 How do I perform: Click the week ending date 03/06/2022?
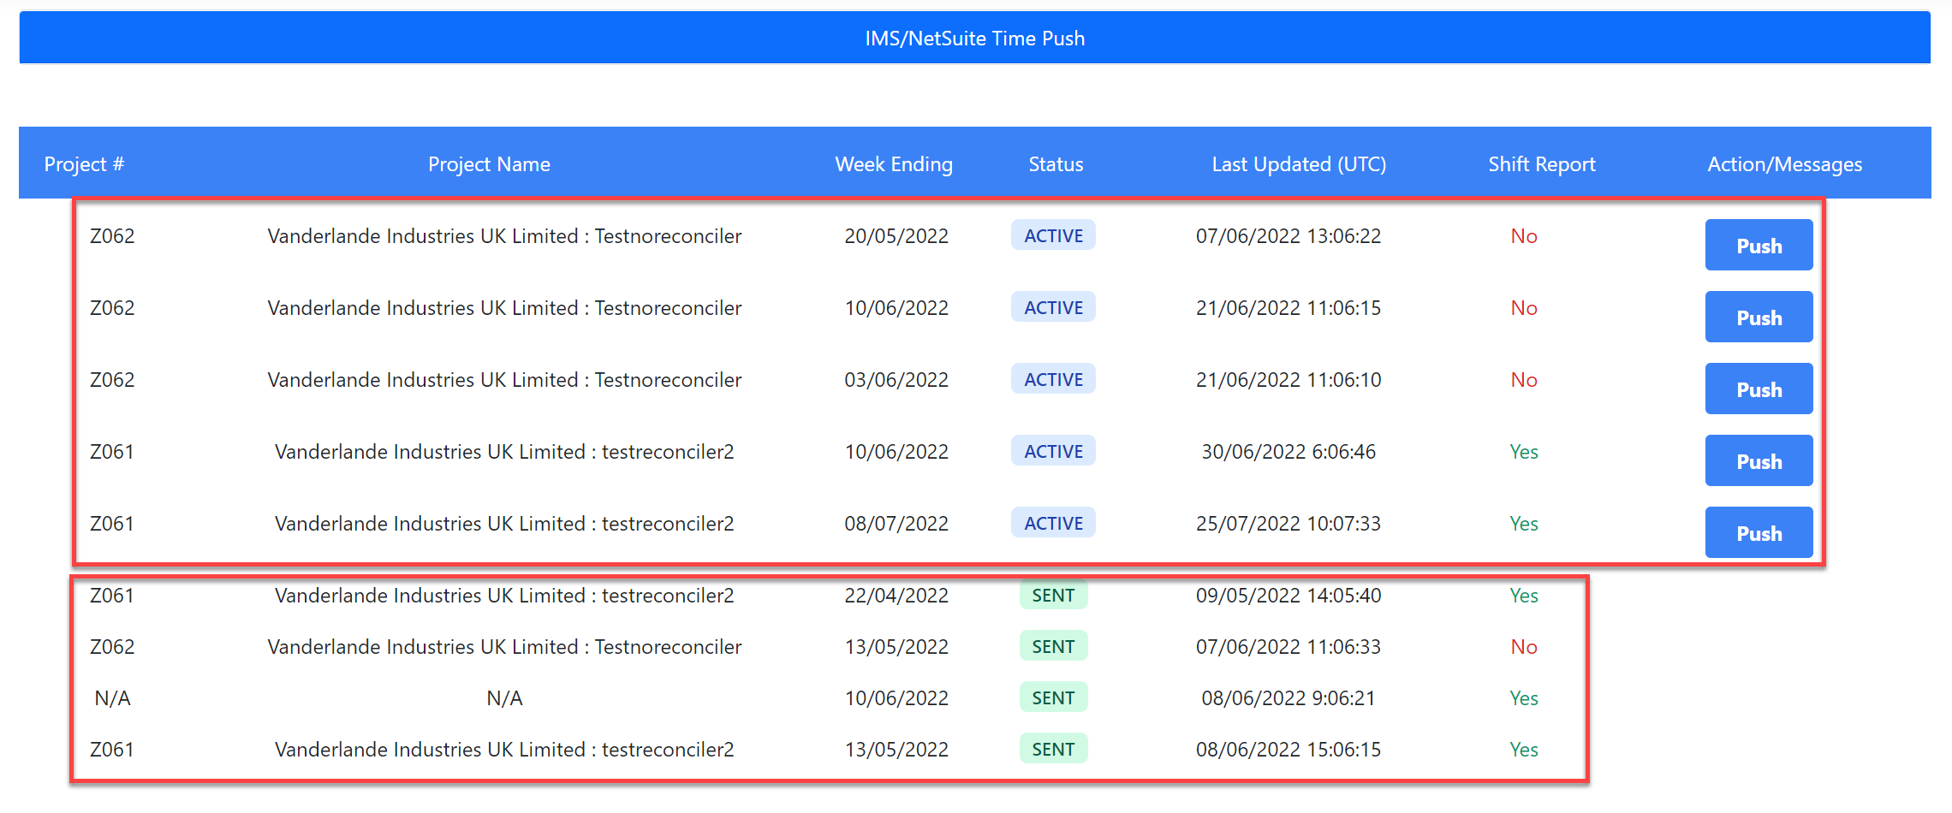tap(896, 380)
